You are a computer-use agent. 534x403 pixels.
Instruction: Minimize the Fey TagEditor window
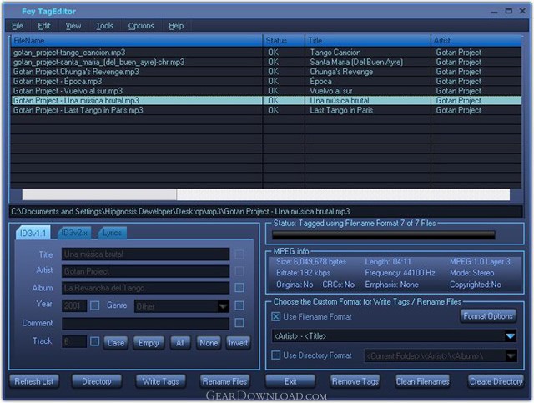point(495,12)
